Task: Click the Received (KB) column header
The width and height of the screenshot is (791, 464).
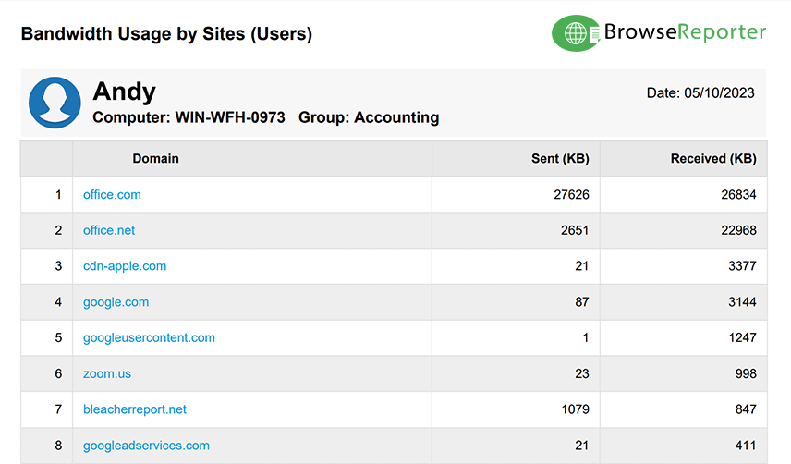Action: pos(712,159)
